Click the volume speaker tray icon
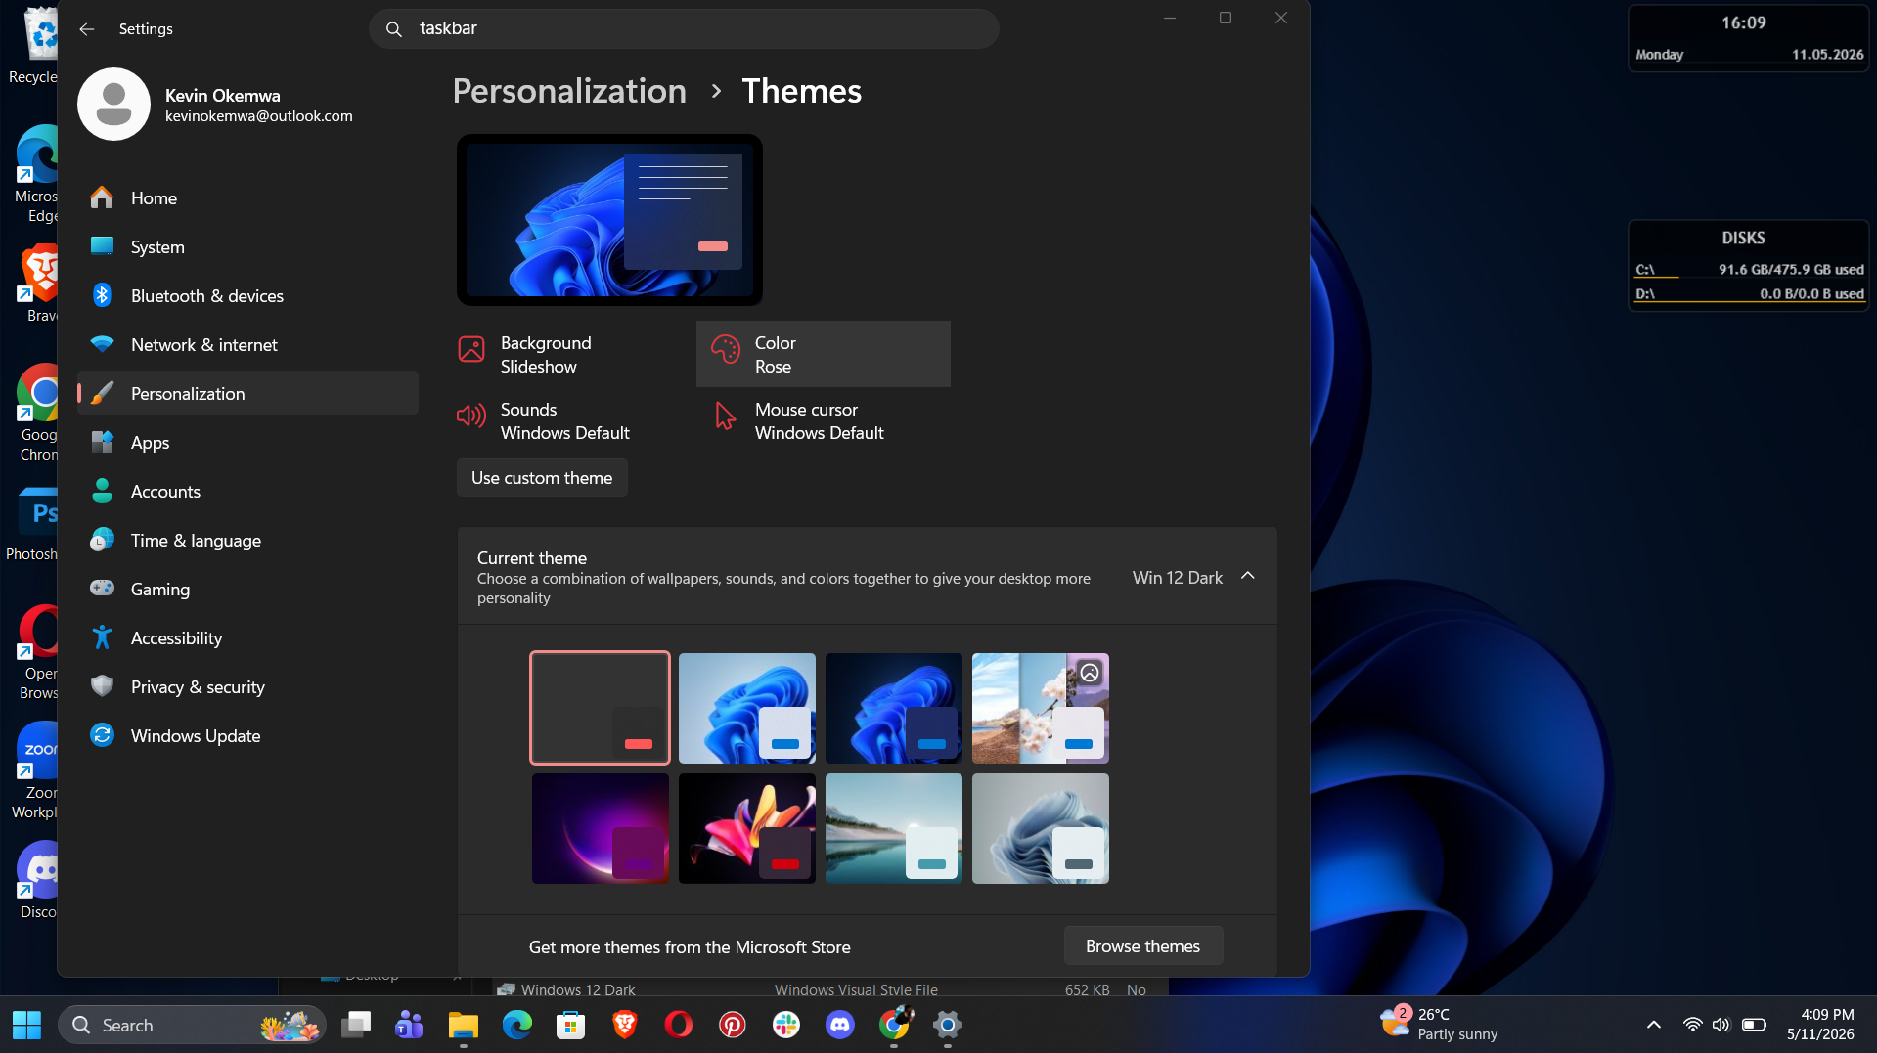Viewport: 1877px width, 1053px height. (1721, 1025)
